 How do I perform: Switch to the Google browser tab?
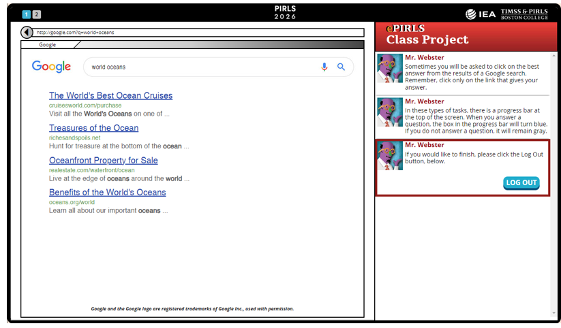[x=48, y=45]
